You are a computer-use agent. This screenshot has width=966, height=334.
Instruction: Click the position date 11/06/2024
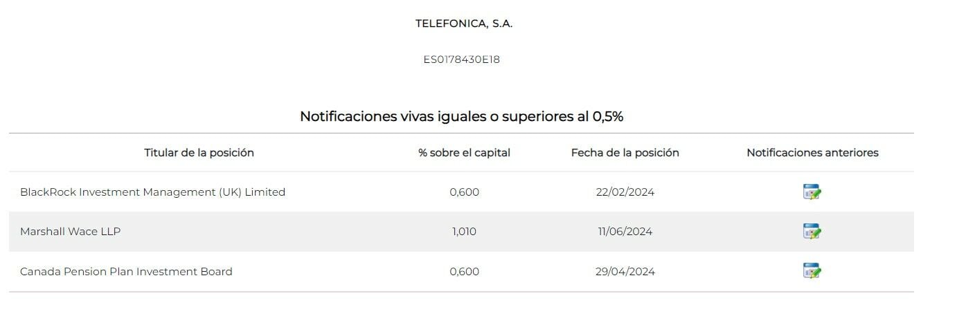tap(625, 232)
